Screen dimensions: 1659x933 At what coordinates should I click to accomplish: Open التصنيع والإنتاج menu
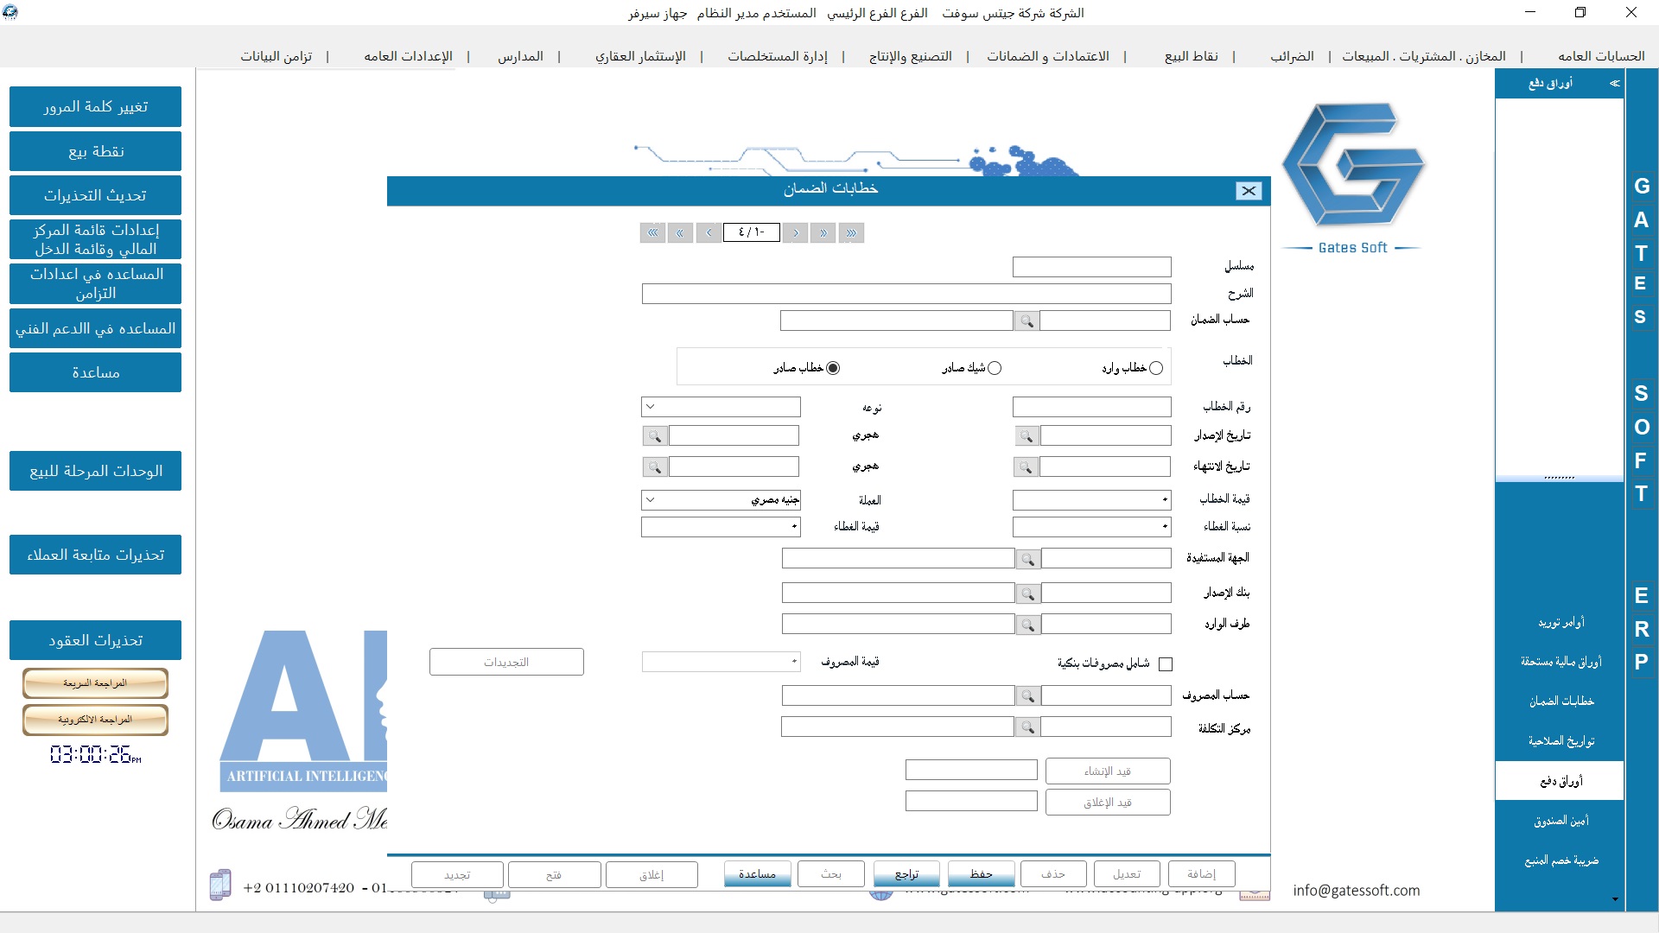tap(911, 56)
